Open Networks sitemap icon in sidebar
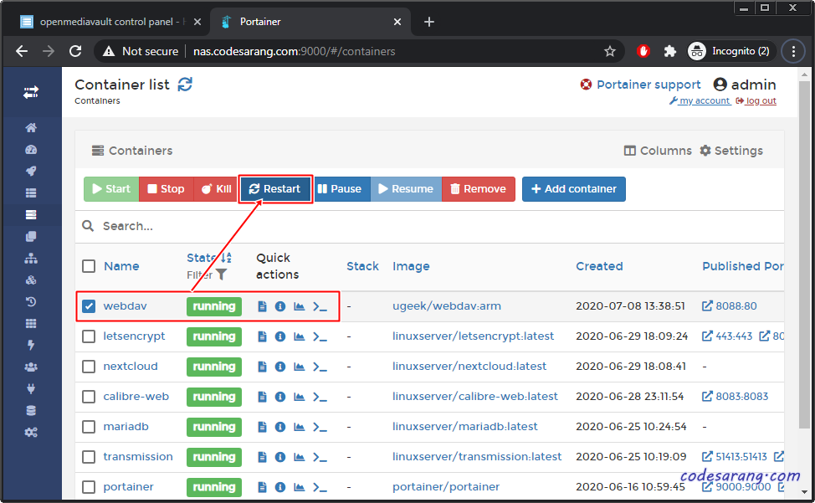This screenshot has width=815, height=503. click(x=31, y=259)
